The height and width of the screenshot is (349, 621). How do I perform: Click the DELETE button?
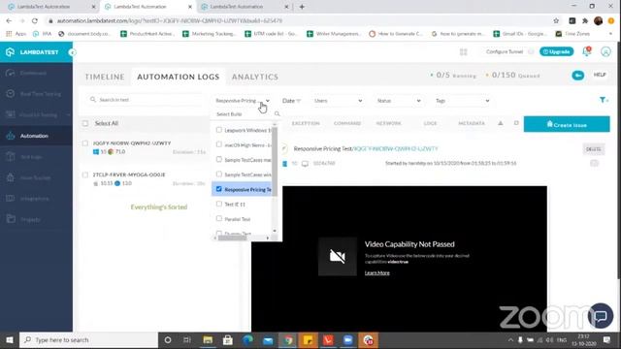click(x=593, y=149)
